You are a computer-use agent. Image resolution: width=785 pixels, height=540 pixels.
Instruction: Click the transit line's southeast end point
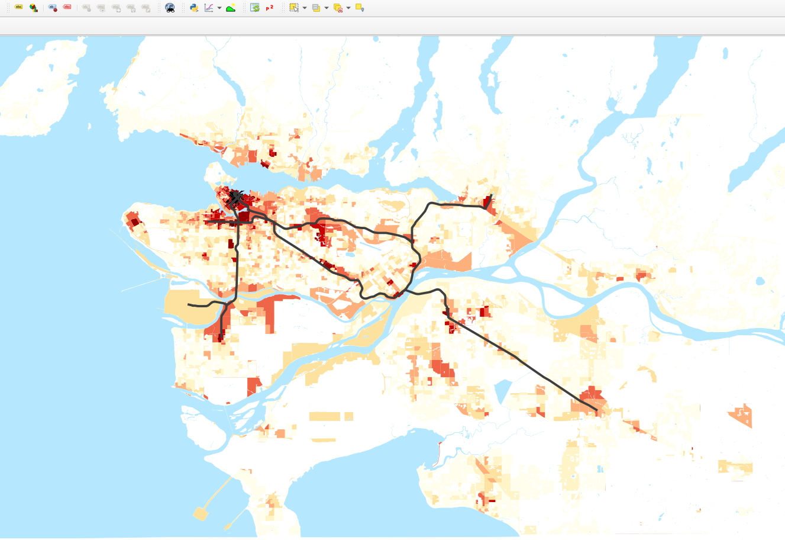[x=596, y=410]
